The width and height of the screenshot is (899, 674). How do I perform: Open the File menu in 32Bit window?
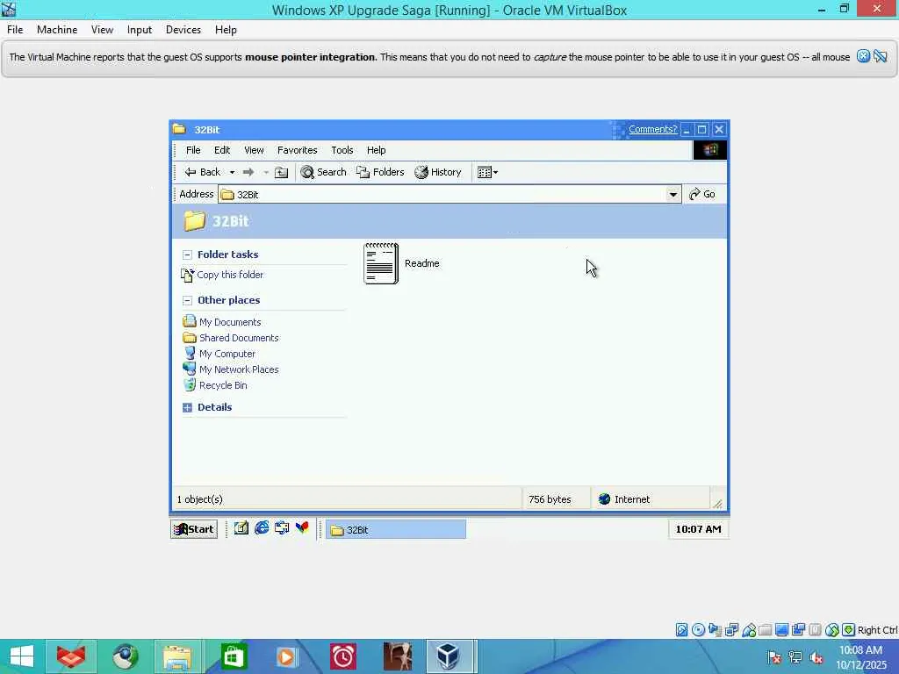193,150
